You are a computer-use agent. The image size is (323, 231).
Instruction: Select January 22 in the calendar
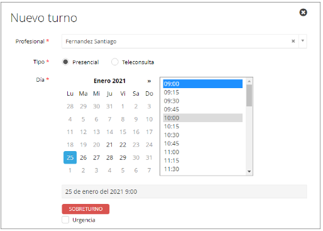pyautogui.click(x=123, y=145)
